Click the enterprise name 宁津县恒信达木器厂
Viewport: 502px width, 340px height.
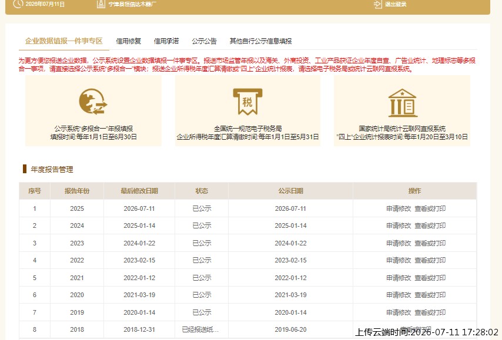click(132, 4)
